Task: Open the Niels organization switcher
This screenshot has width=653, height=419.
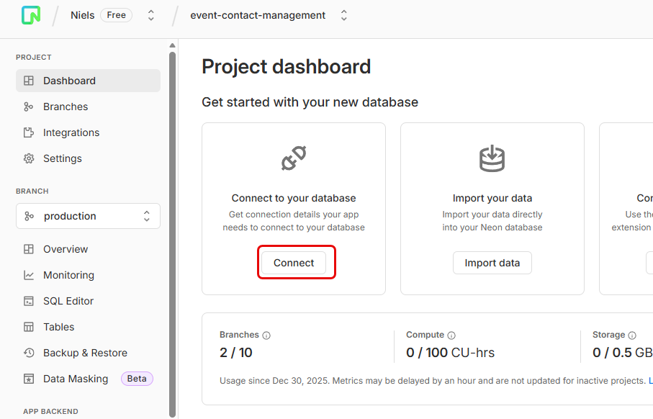Action: 150,15
